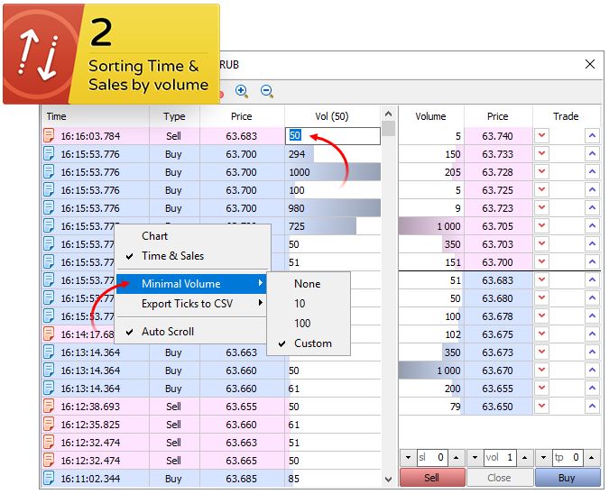Click the sl input field
Screen dimensions: 609x494
coord(433,458)
